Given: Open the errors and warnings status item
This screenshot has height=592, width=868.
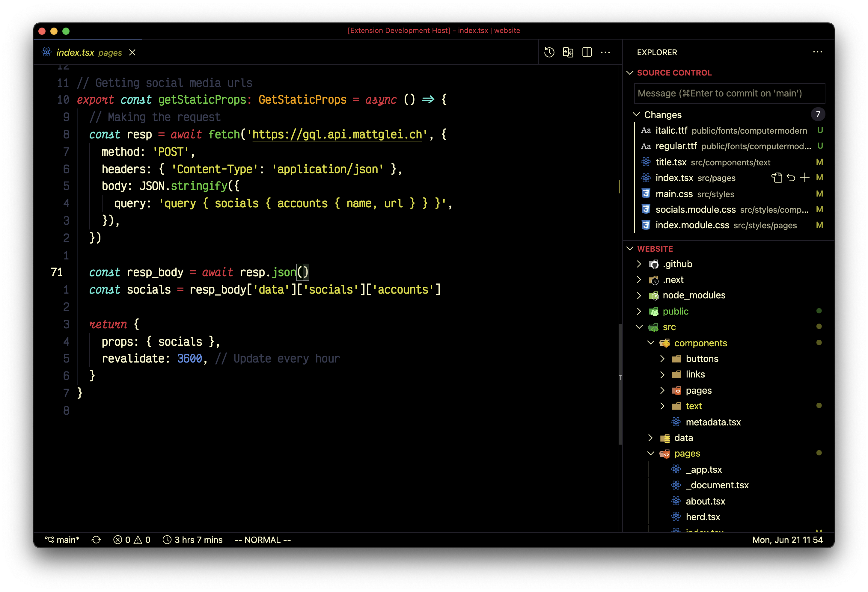Looking at the screenshot, I should pyautogui.click(x=132, y=540).
